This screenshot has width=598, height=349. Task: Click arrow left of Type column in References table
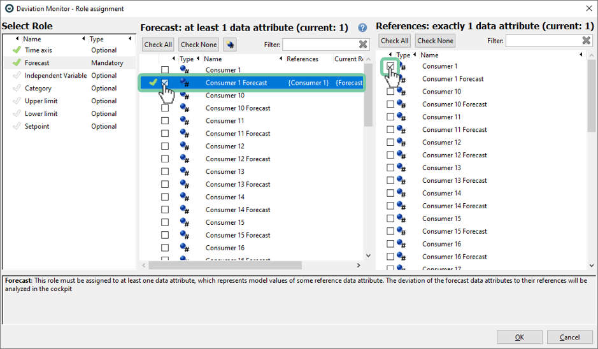click(x=390, y=55)
